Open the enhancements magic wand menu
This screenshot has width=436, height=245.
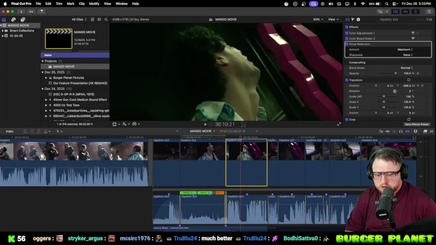[125, 124]
